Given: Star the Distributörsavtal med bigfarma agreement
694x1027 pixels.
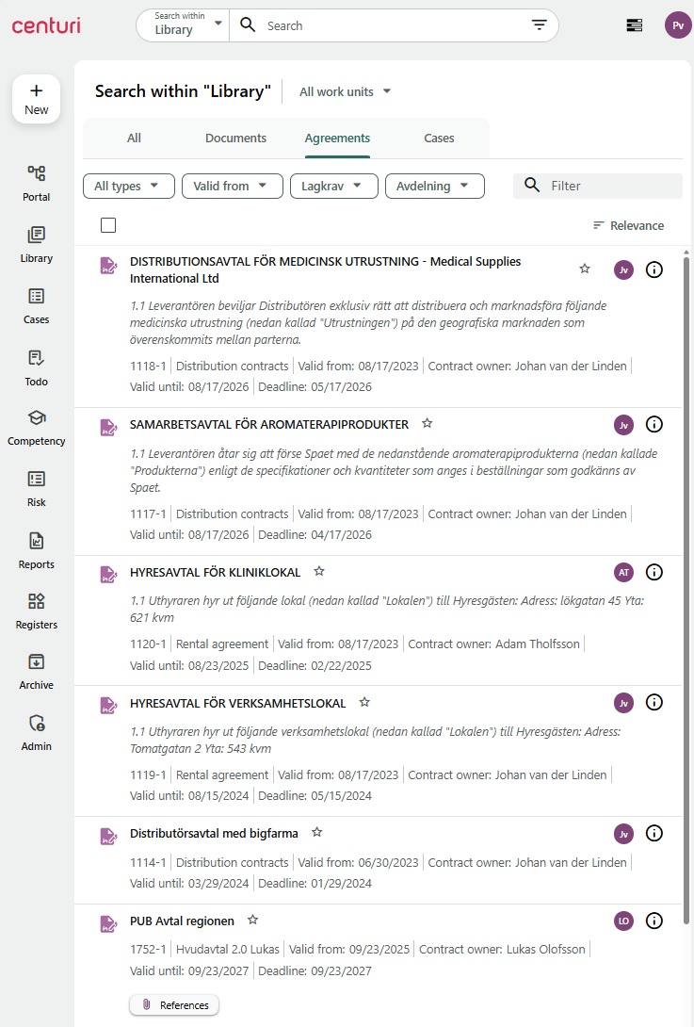Looking at the screenshot, I should (x=317, y=832).
